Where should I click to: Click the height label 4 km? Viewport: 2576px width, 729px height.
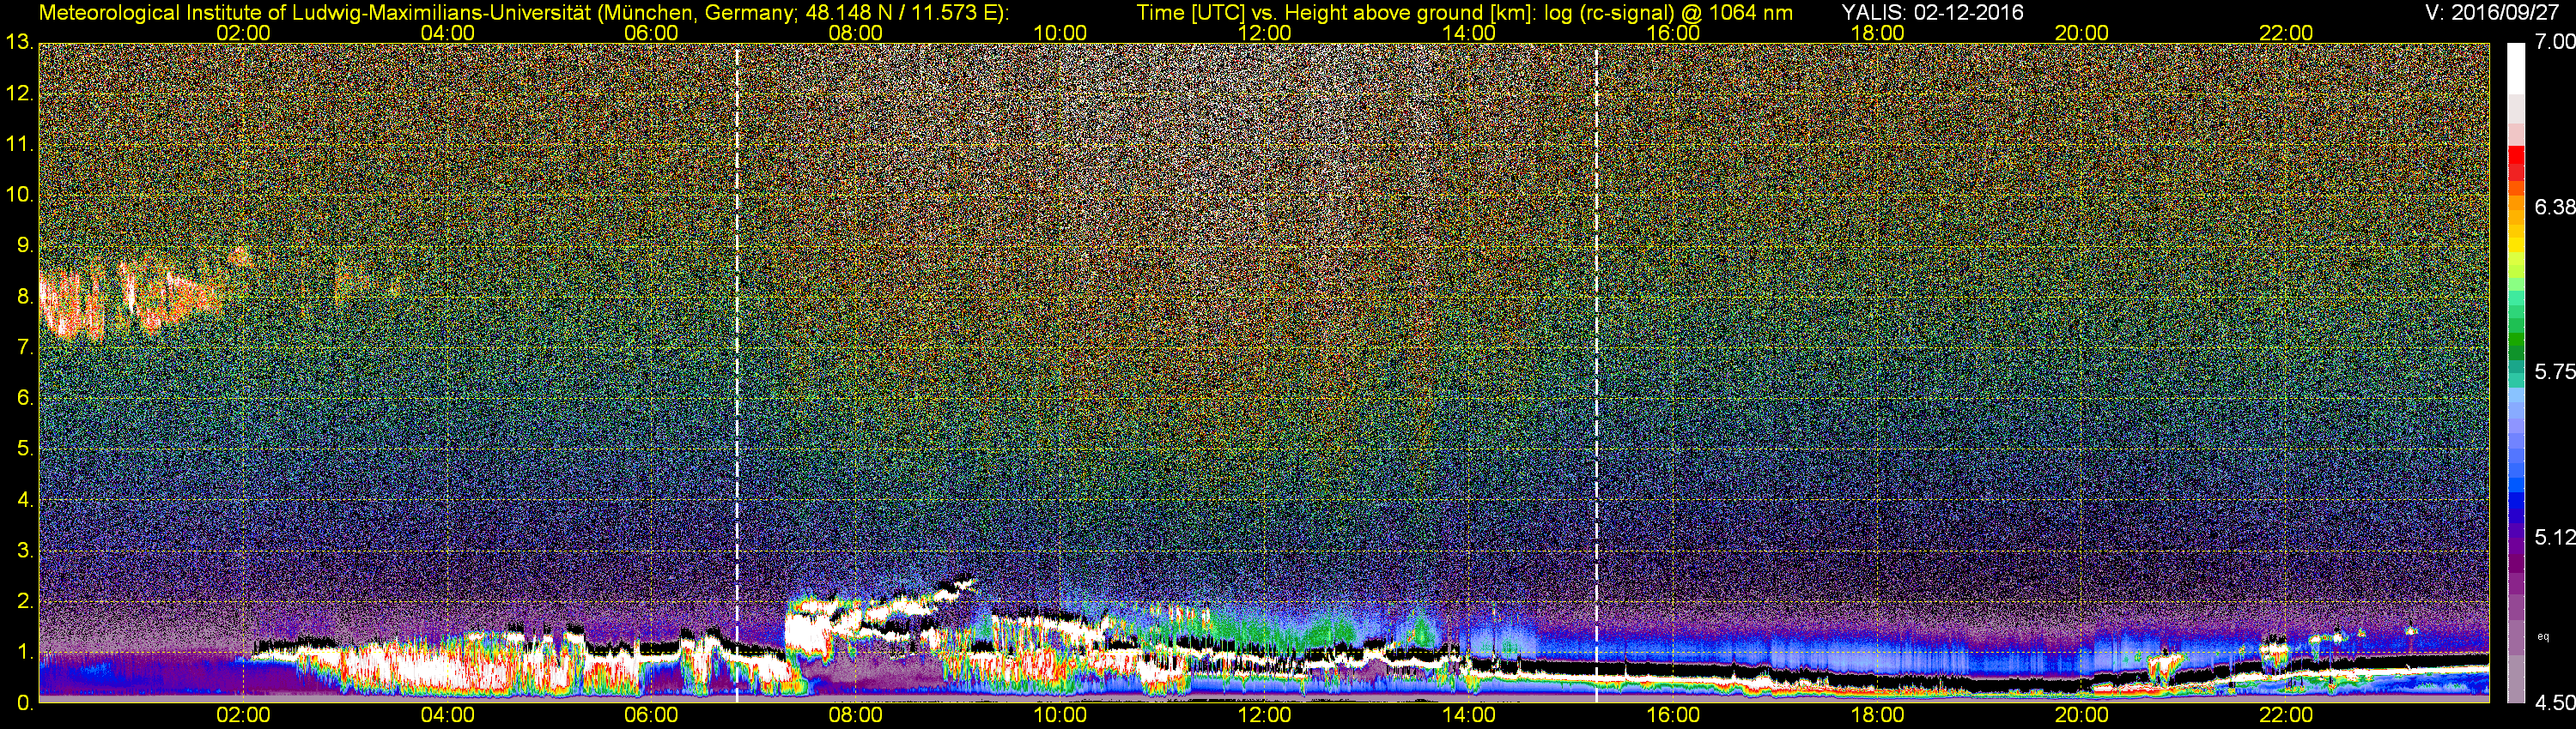[x=25, y=500]
